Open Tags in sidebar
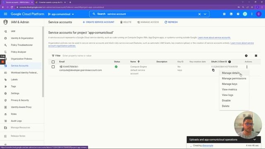 coord(13,87)
